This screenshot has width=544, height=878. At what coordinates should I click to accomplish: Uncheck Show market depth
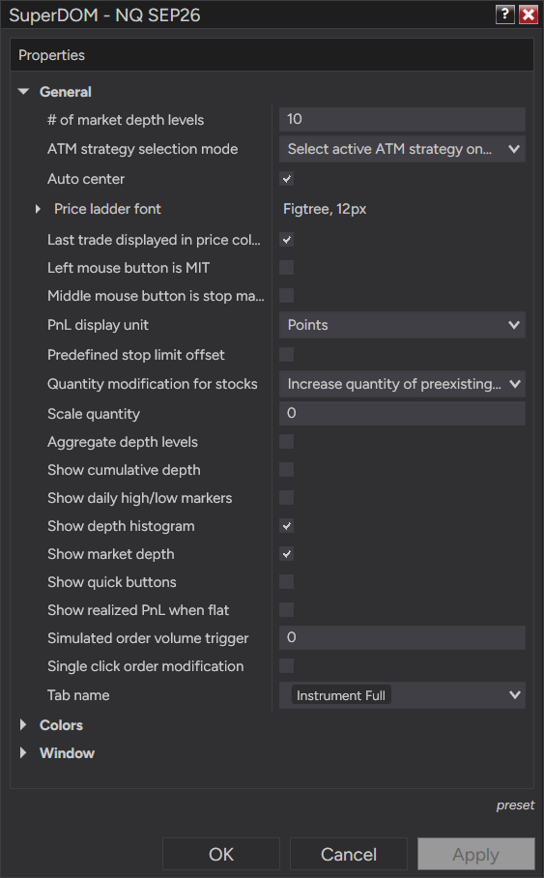(x=287, y=554)
